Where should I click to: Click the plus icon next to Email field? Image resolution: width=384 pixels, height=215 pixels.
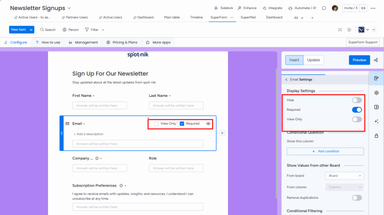click(x=222, y=133)
